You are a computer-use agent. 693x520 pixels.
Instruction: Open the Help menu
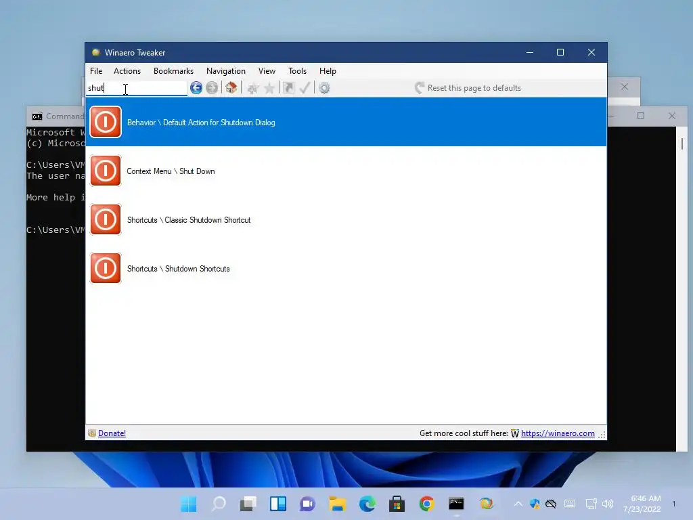pyautogui.click(x=328, y=70)
